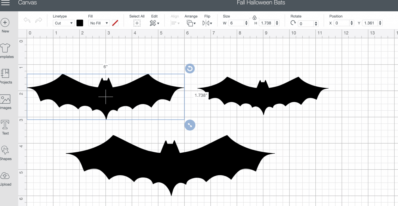Open the Edit tools dropdown button
398x206 pixels.
point(154,23)
